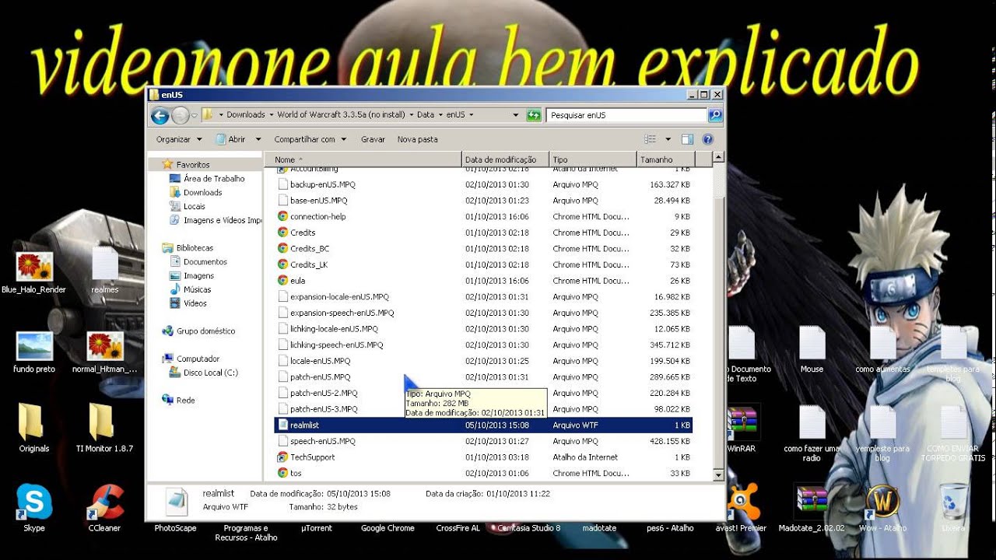This screenshot has height=560, width=996.
Task: Select the realmlist file row
Action: coord(484,425)
